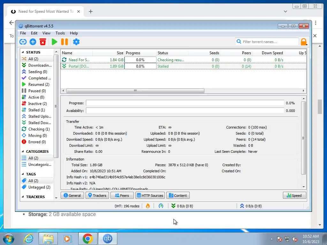Click the green Resume play icon
Screen dimensions: 327x245
[x=54, y=42]
